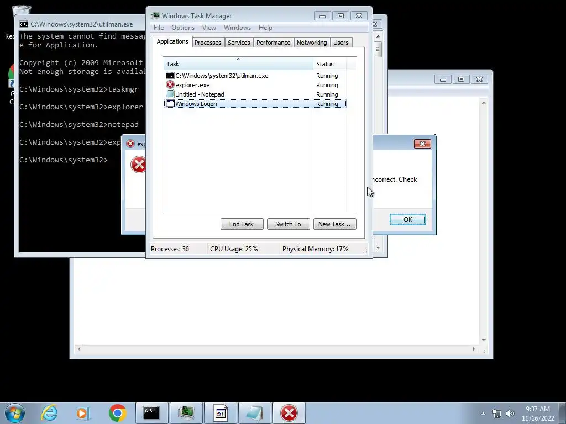This screenshot has width=566, height=424.
Task: Click the command prompt scrollbar thumb
Action: 378,49
